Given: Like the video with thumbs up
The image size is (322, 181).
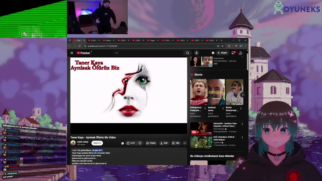Looking at the screenshot, I should 131,143.
